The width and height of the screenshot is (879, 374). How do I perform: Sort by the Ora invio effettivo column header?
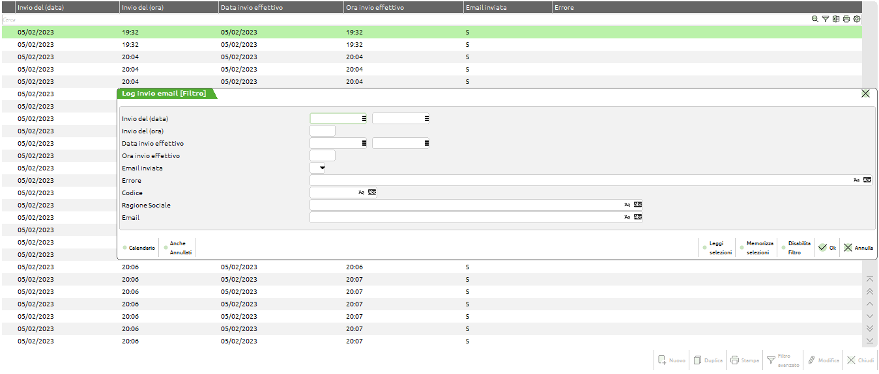coord(375,7)
